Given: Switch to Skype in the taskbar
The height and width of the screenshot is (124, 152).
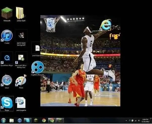Looking at the screenshot, I should [x=27, y=120].
